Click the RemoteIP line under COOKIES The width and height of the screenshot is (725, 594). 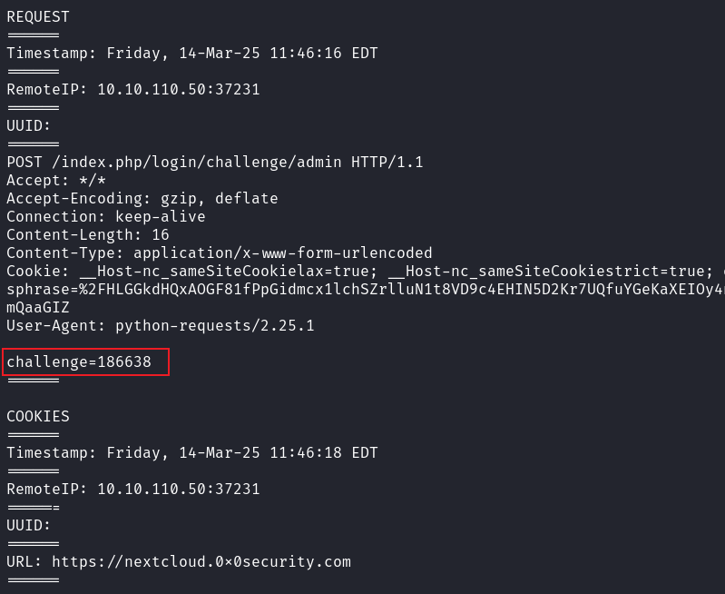[x=132, y=489]
